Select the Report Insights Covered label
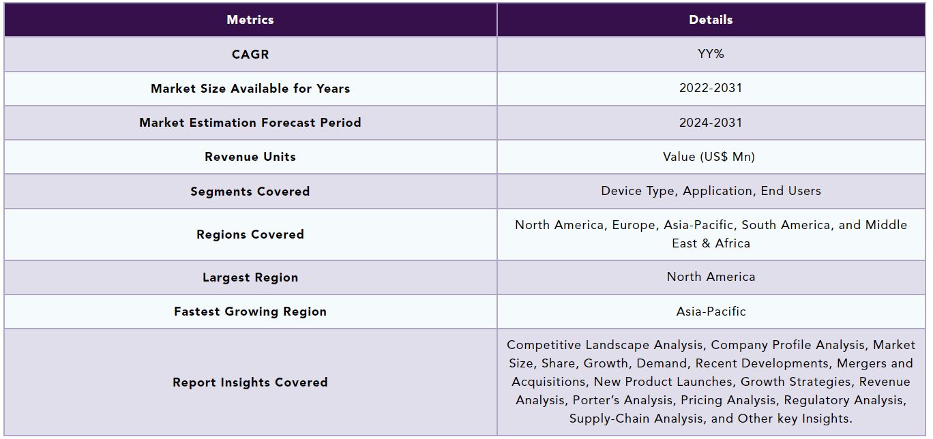 point(250,382)
